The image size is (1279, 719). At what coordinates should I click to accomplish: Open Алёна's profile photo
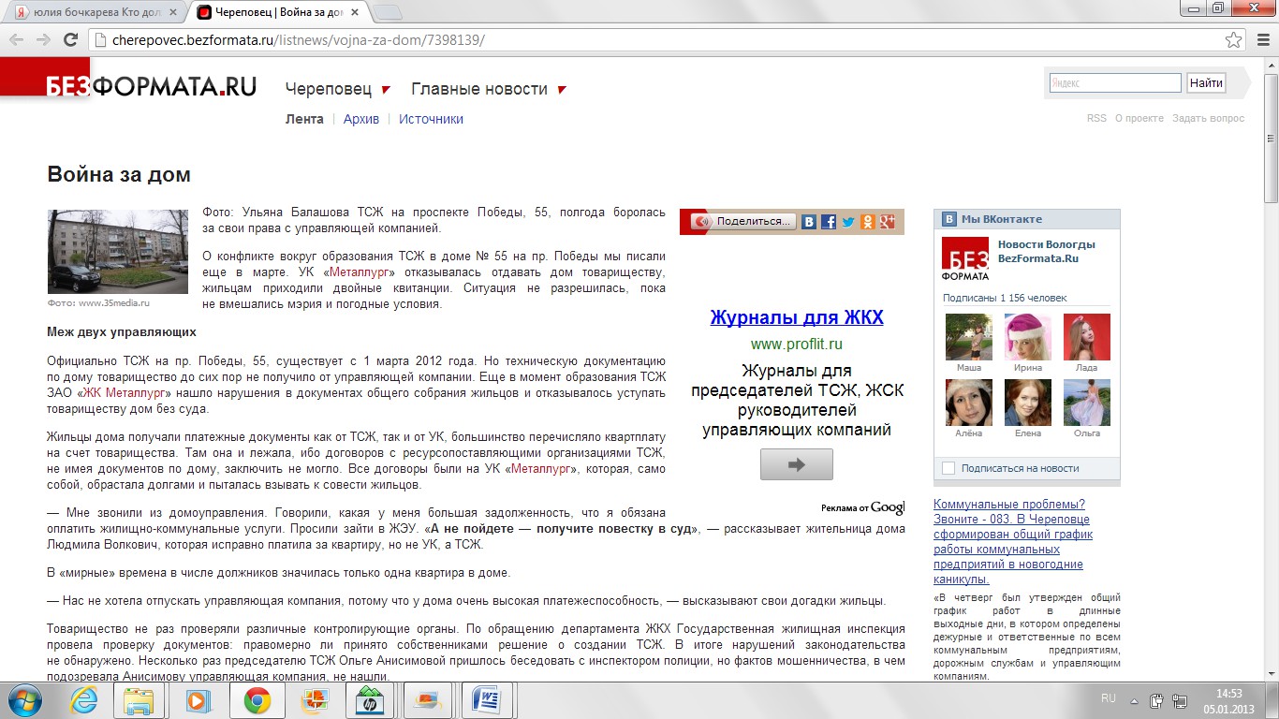tap(969, 403)
